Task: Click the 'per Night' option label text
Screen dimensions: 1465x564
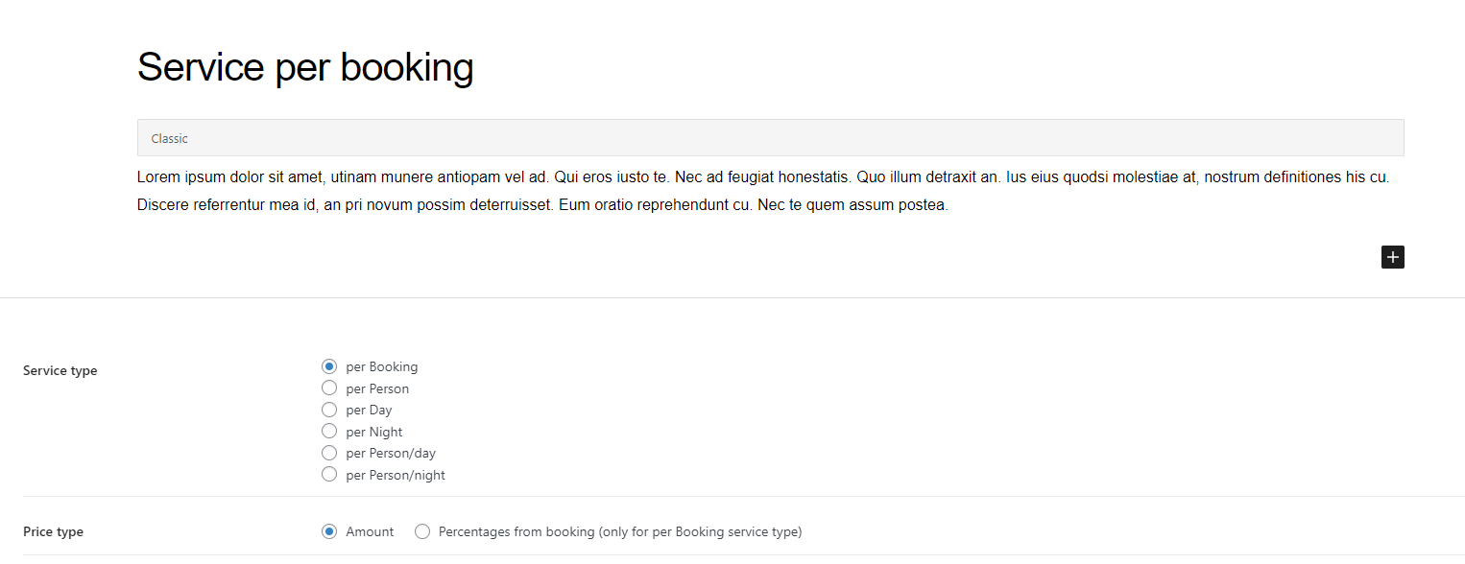Action: pyautogui.click(x=374, y=432)
